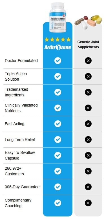Click the Long-Term Relief black X icon
The width and height of the screenshot is (104, 219).
[x=88, y=140]
